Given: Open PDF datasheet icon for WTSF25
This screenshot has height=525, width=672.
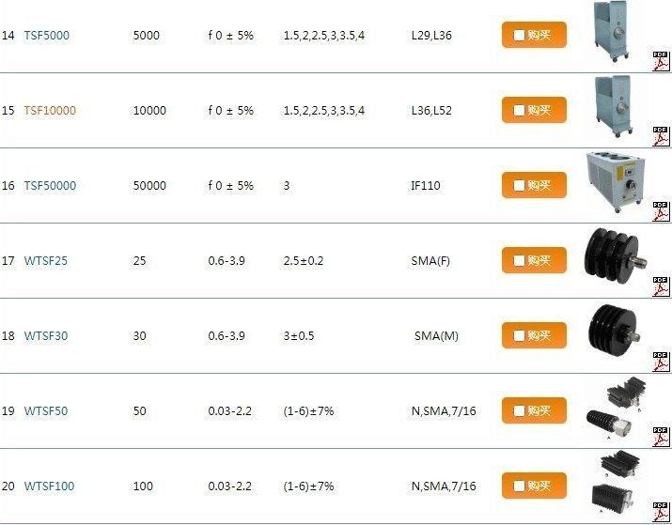Looking at the screenshot, I should 662,286.
